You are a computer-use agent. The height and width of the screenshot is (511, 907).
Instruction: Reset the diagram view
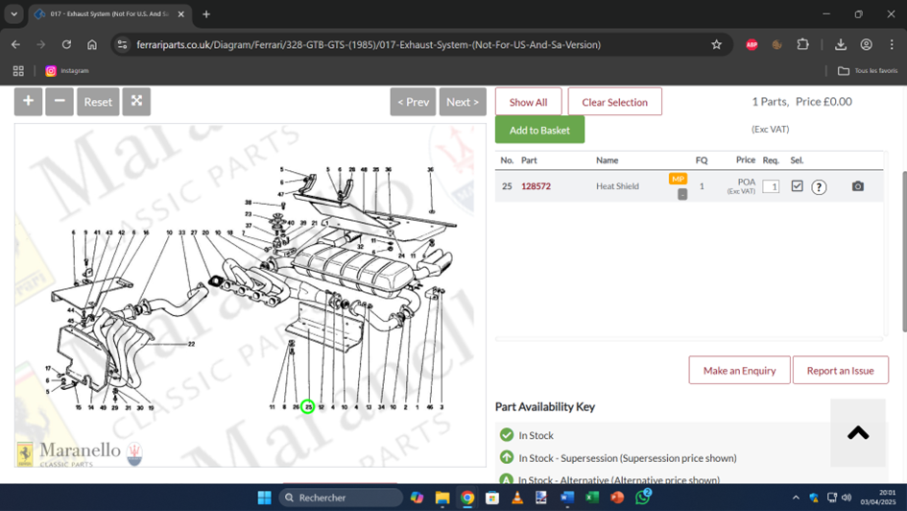click(98, 102)
